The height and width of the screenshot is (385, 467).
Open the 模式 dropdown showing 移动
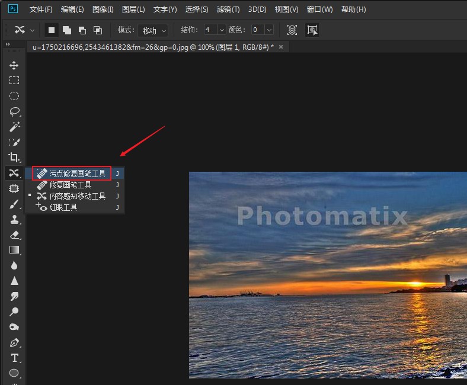pyautogui.click(x=153, y=30)
